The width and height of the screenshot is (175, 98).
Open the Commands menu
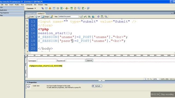pos(29,5)
